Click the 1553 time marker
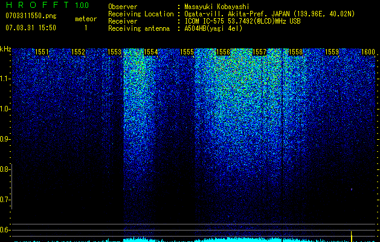Viewport: 380px width, 242px height. (x=114, y=52)
